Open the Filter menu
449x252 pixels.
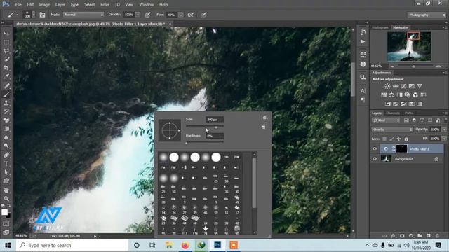tap(105, 5)
